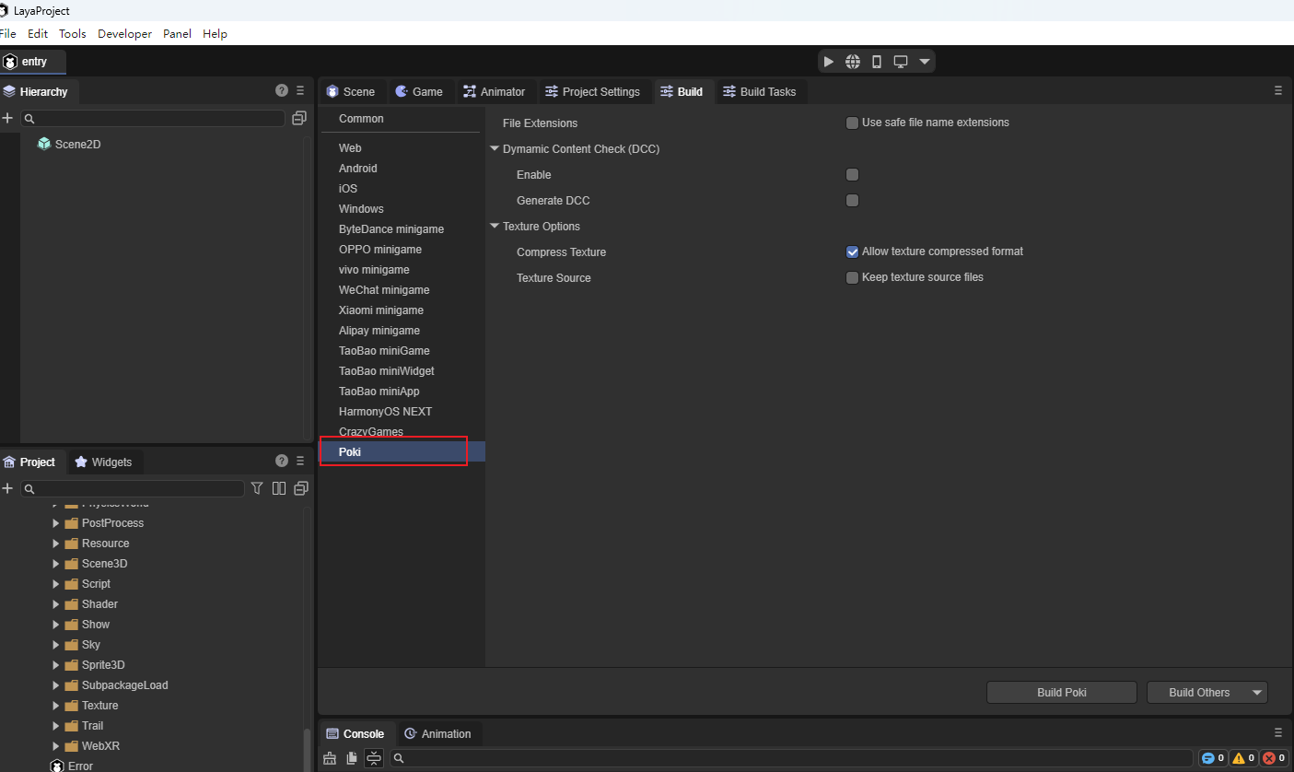Open the Build Others dropdown

1257,693
